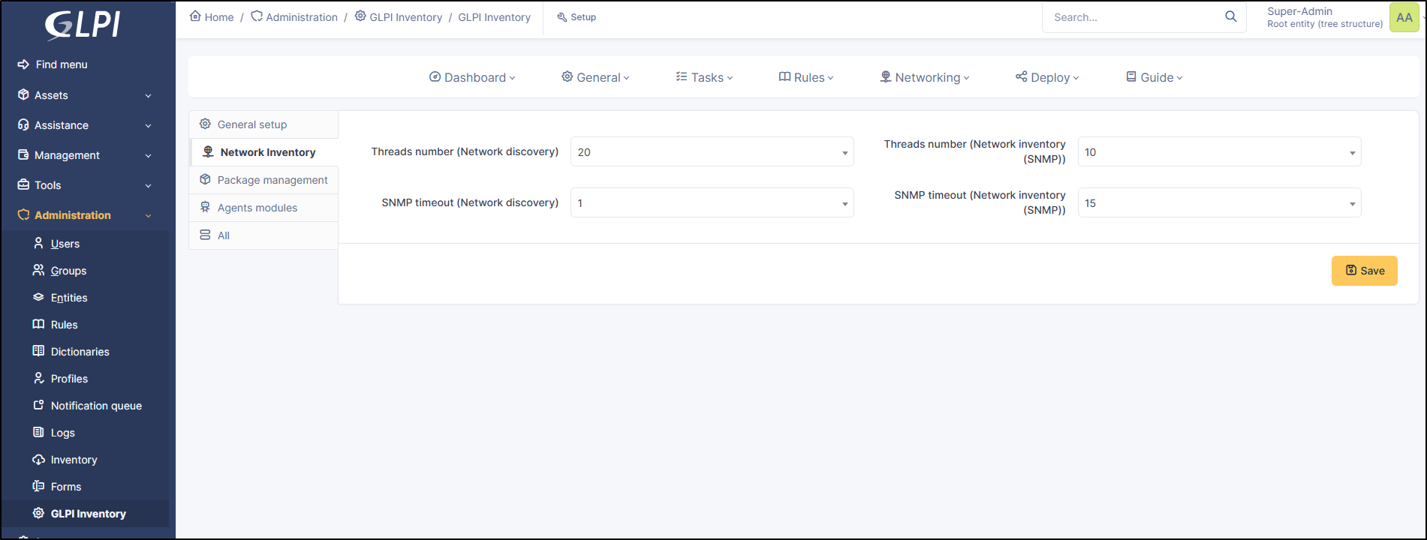Open Threads number (Network inventory SNMP) dropdown
Screen dimensions: 1427x540
pyautogui.click(x=1218, y=152)
